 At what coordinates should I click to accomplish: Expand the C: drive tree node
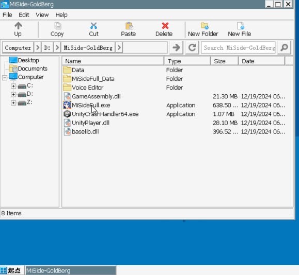pos(13,86)
